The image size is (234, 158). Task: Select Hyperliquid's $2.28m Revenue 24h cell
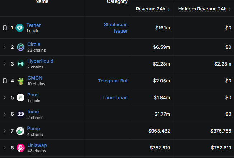(x=162, y=64)
